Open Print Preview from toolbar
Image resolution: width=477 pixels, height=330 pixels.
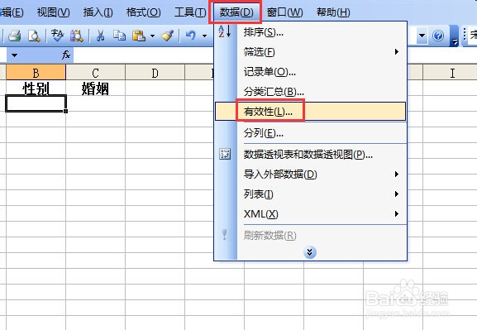click(x=34, y=36)
